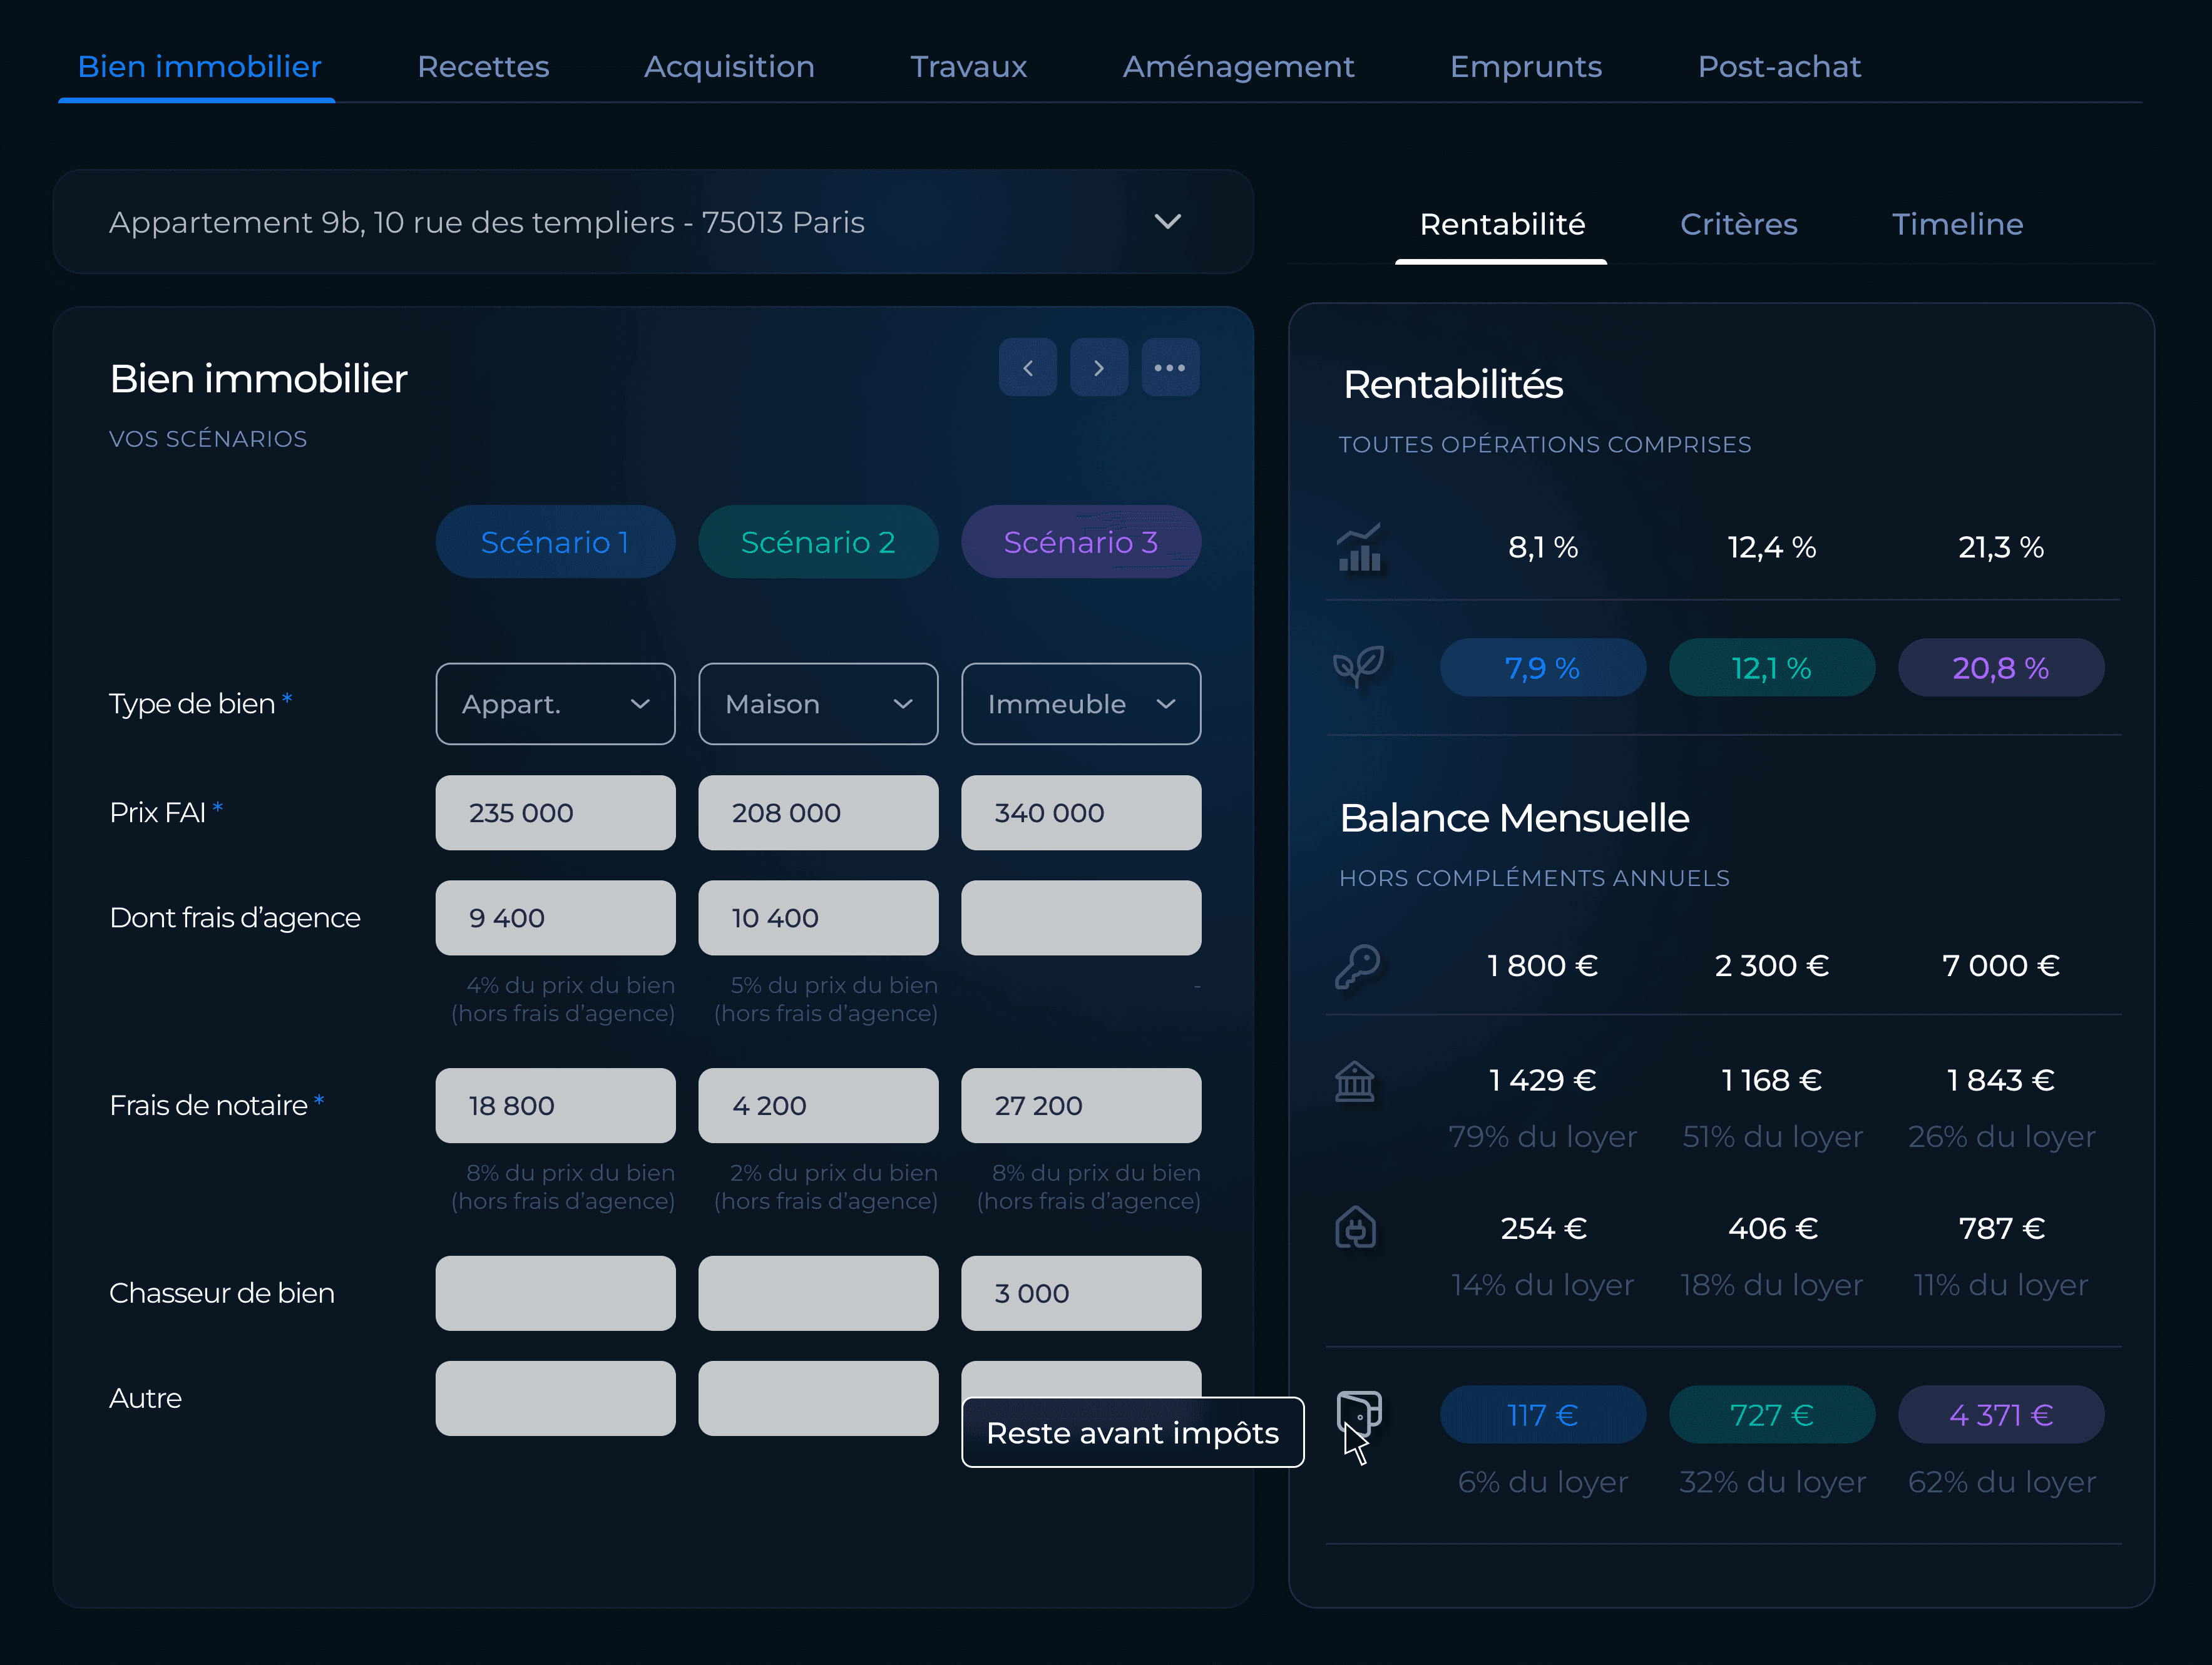Screen dimensions: 2212x1665
Task: Open the ellipsis options menu in Bien immobilier
Action: click(x=1170, y=367)
